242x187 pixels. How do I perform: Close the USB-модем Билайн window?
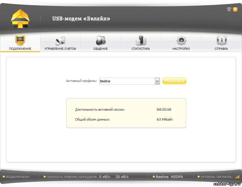(235, 10)
